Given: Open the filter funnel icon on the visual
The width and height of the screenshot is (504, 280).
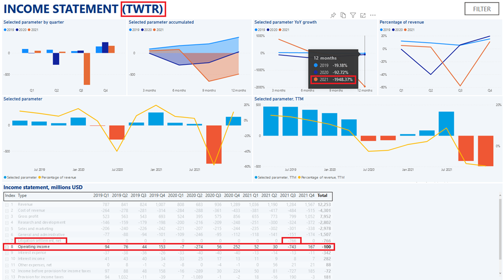Looking at the screenshot, I should [x=353, y=16].
